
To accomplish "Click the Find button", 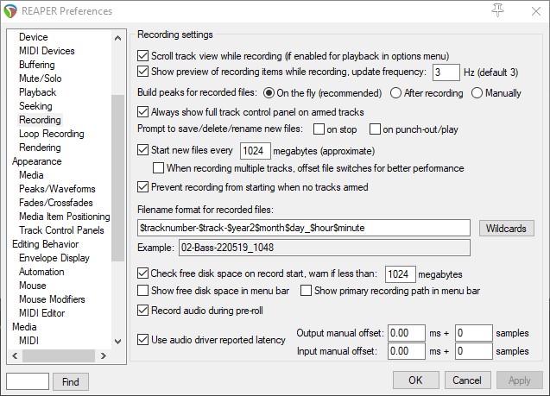I will (71, 381).
